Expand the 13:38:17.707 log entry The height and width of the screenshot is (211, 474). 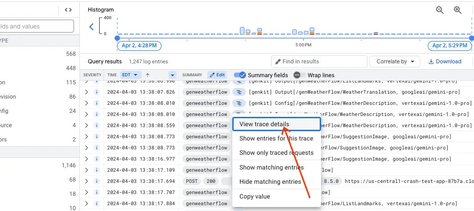87,192
